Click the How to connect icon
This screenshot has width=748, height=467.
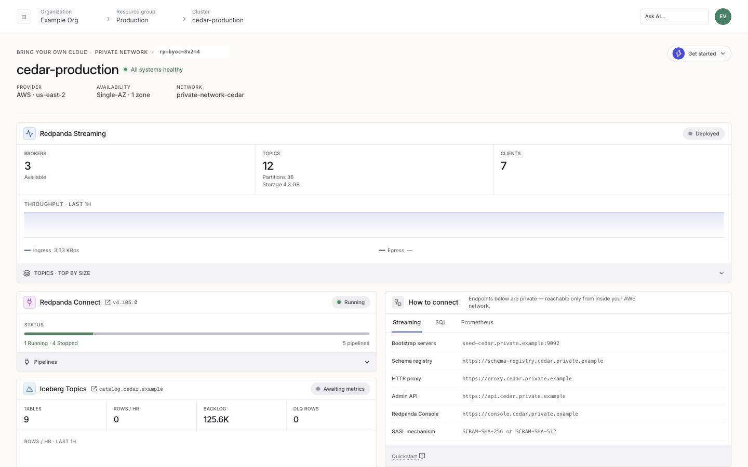click(398, 302)
